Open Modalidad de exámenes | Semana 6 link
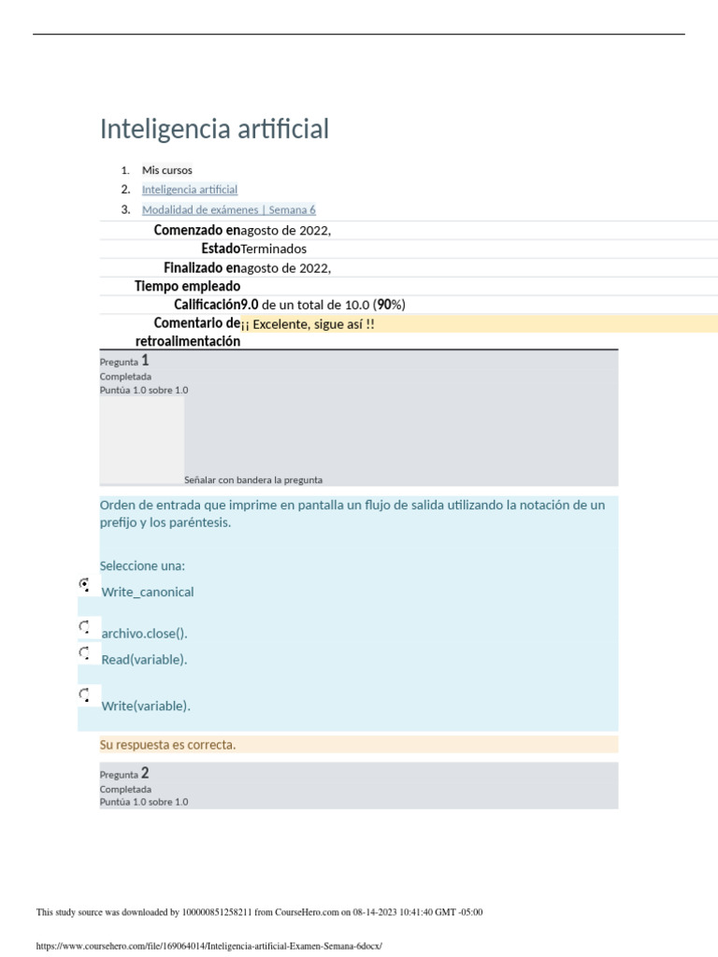 coord(228,210)
